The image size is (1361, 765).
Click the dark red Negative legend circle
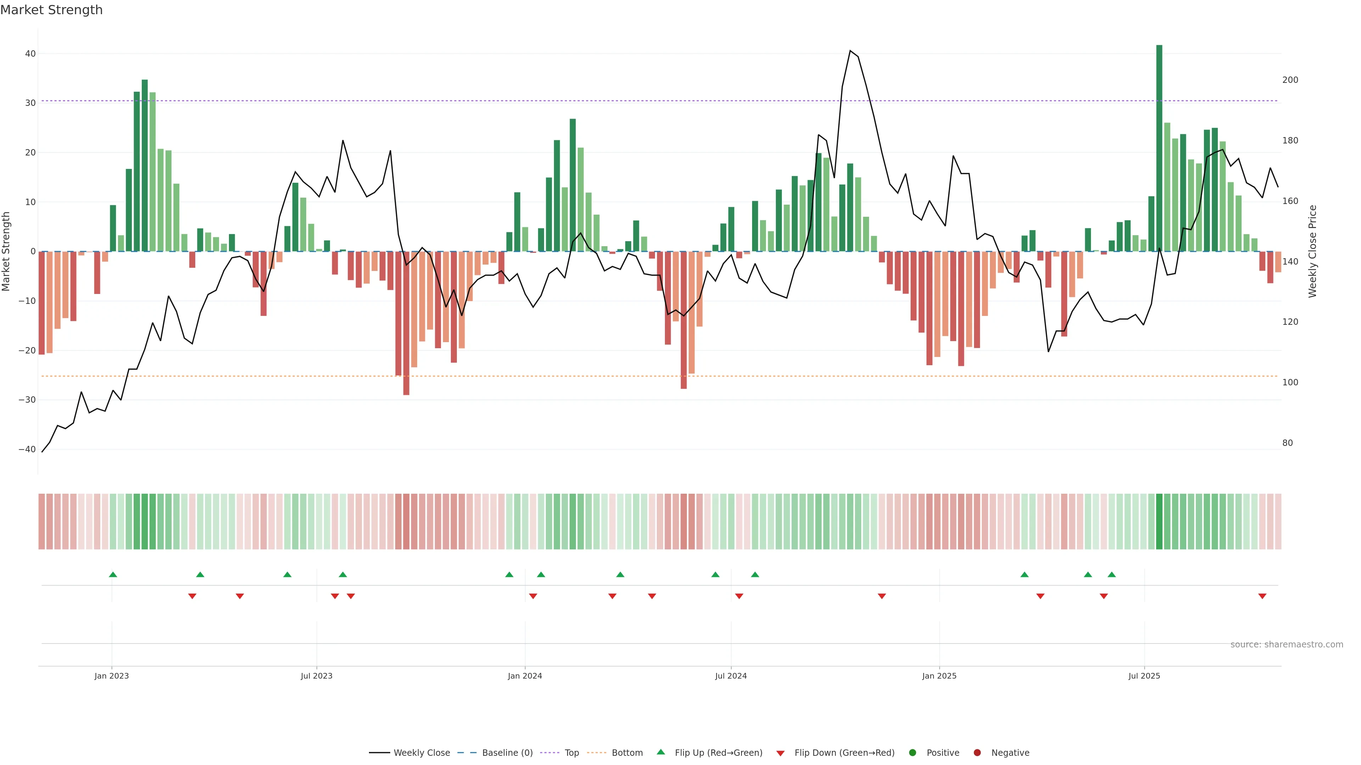click(x=977, y=753)
